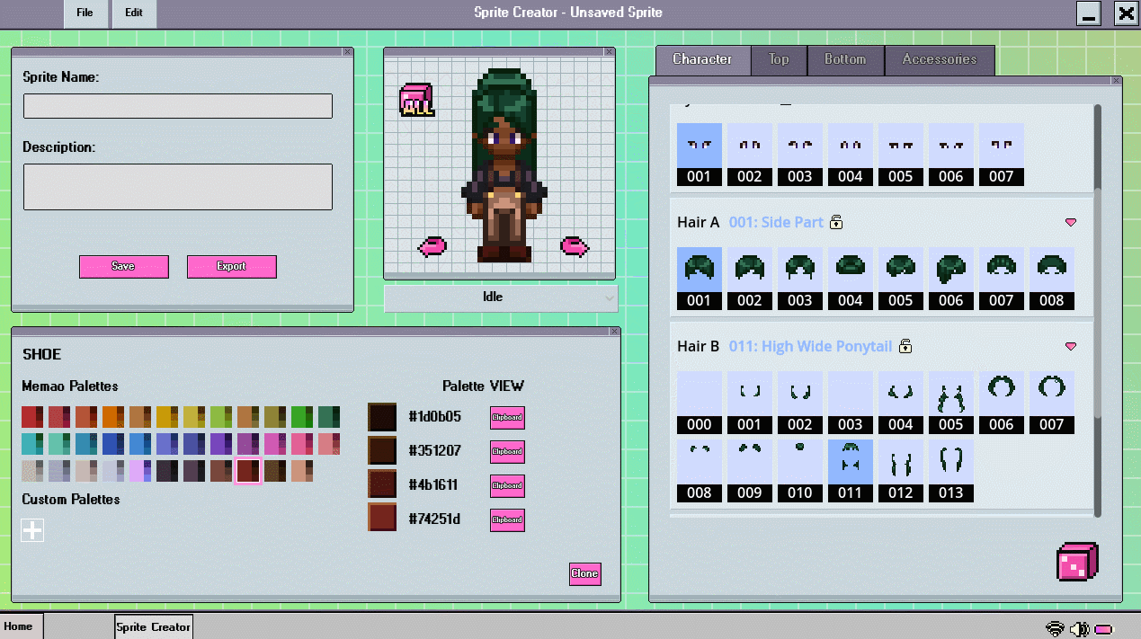Image resolution: width=1141 pixels, height=639 pixels.
Task: Expand Hair B color dropdown heart arrow
Action: pos(1070,346)
